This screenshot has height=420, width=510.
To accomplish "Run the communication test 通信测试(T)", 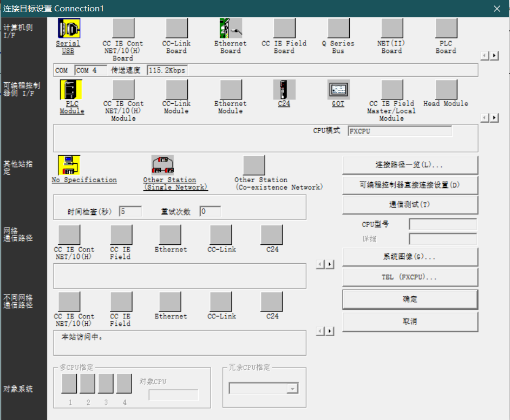I will 410,205.
